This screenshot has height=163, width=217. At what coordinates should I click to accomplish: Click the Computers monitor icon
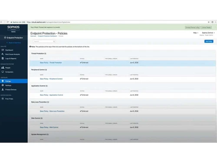point(3,72)
